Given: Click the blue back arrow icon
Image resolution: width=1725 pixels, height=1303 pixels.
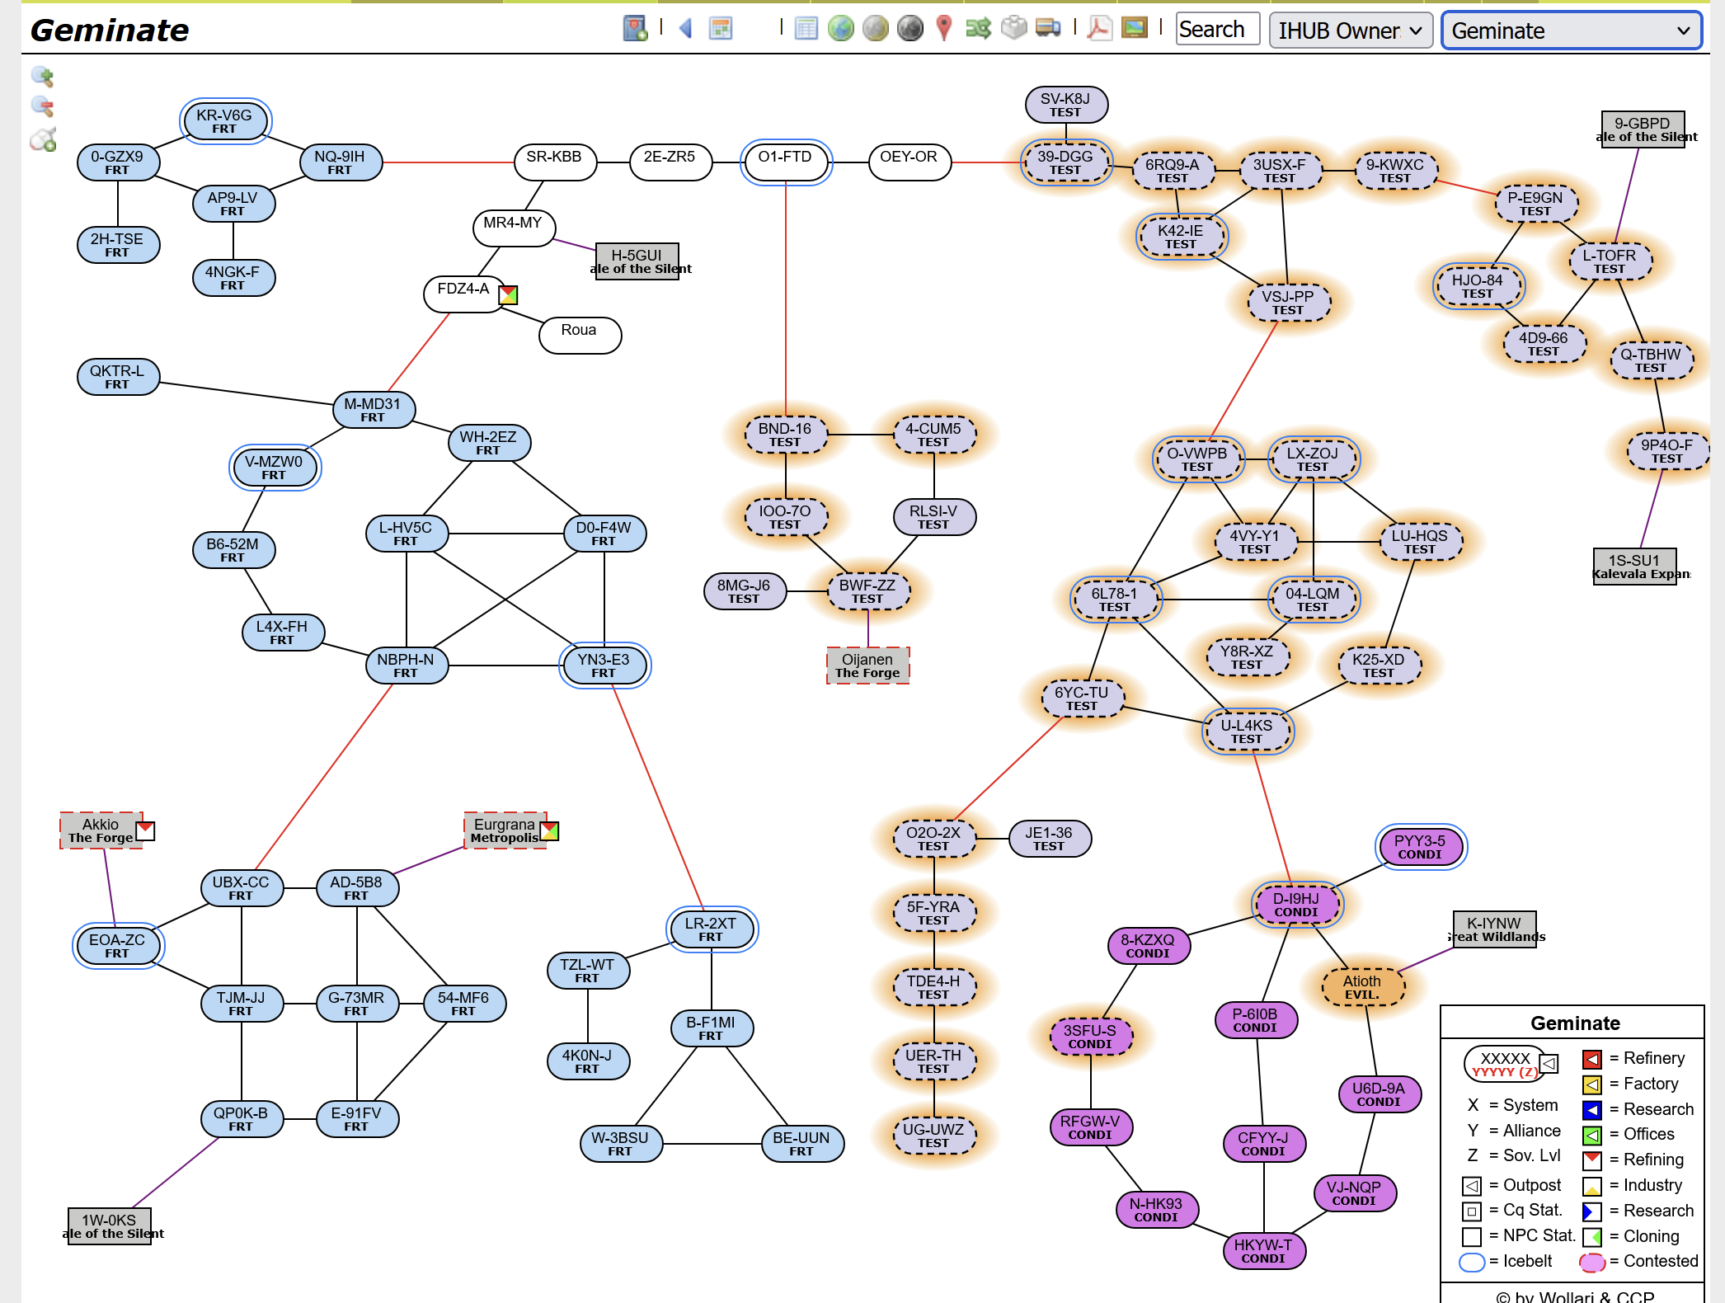Looking at the screenshot, I should click(685, 29).
